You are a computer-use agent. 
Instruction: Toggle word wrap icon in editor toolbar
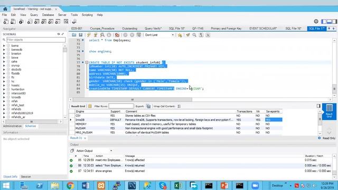tap(208, 35)
